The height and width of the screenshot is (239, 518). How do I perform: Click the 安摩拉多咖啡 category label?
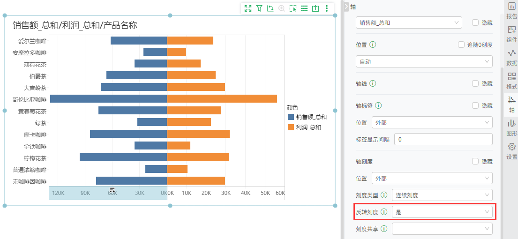(x=30, y=53)
